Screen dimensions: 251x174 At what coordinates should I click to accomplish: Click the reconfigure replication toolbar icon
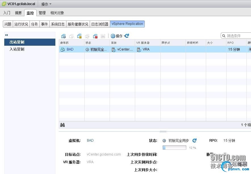click(63, 36)
